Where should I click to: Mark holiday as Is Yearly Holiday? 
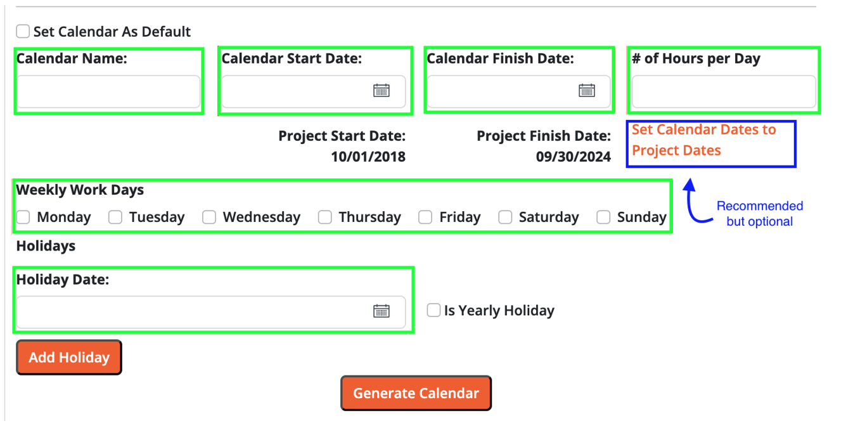[x=433, y=310]
